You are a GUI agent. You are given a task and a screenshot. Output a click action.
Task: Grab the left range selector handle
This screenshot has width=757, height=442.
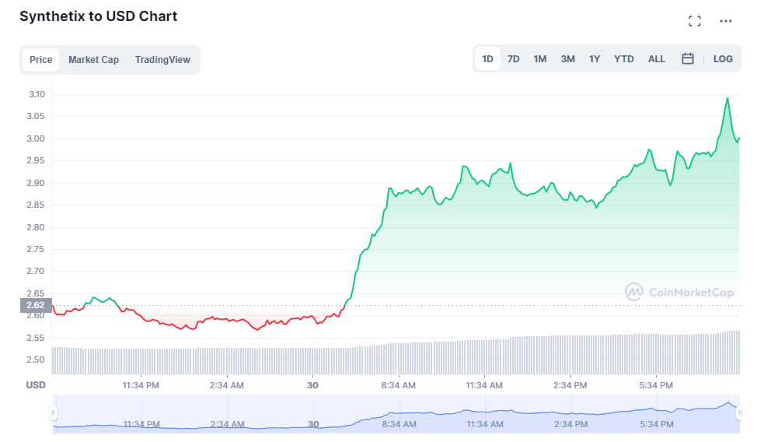53,413
